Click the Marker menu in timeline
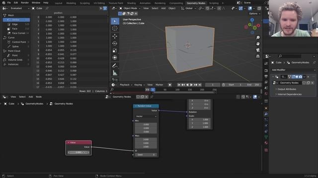The image size is (318, 178). (159, 85)
